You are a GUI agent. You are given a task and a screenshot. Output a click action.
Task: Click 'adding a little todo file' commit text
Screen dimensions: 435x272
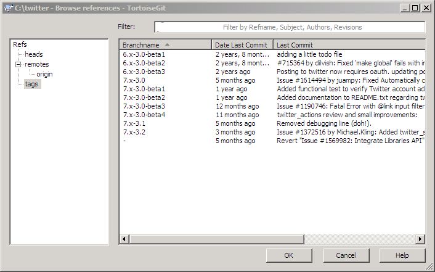309,54
